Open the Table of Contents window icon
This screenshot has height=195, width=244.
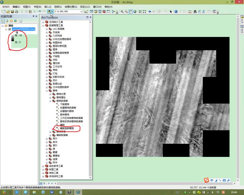(91, 12)
